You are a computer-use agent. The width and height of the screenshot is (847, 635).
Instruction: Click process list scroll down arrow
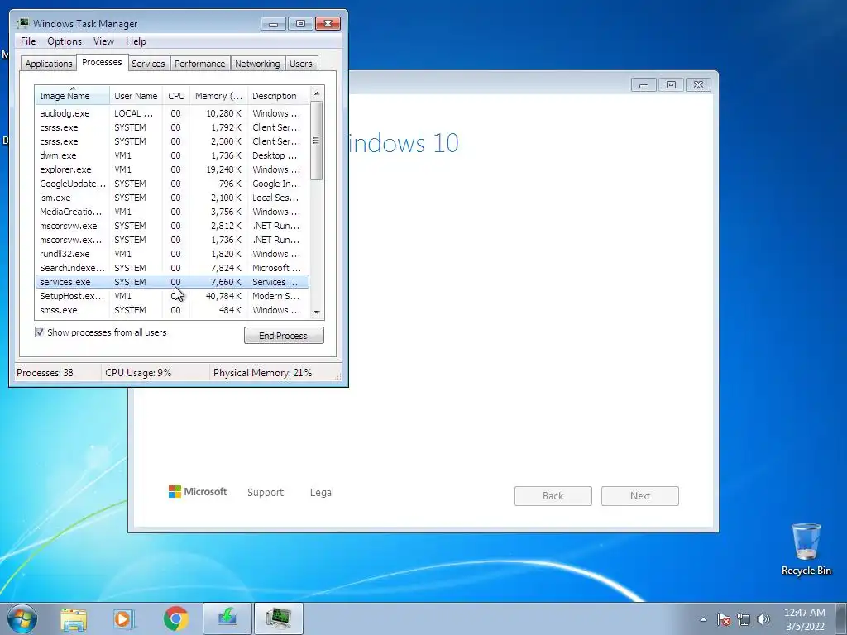tap(317, 312)
